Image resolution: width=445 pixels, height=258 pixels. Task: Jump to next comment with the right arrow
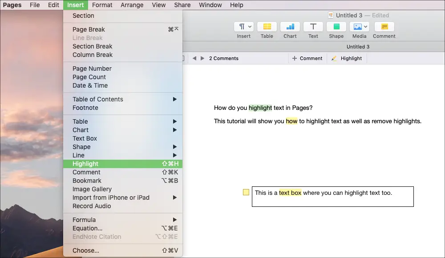[202, 58]
